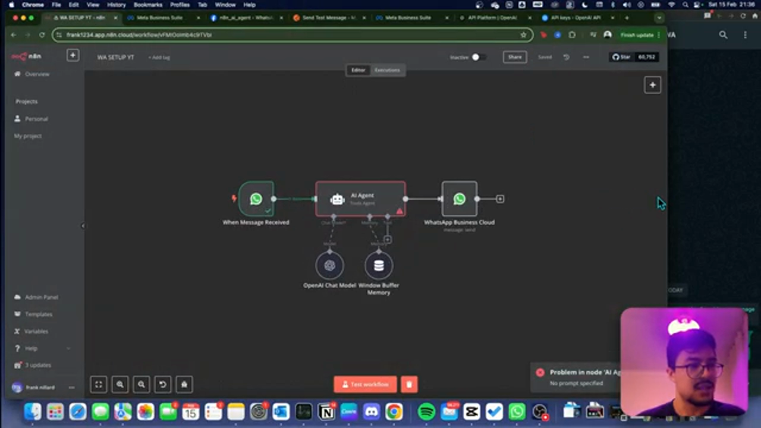Expand the Help menu
The width and height of the screenshot is (761, 428).
pyautogui.click(x=42, y=348)
